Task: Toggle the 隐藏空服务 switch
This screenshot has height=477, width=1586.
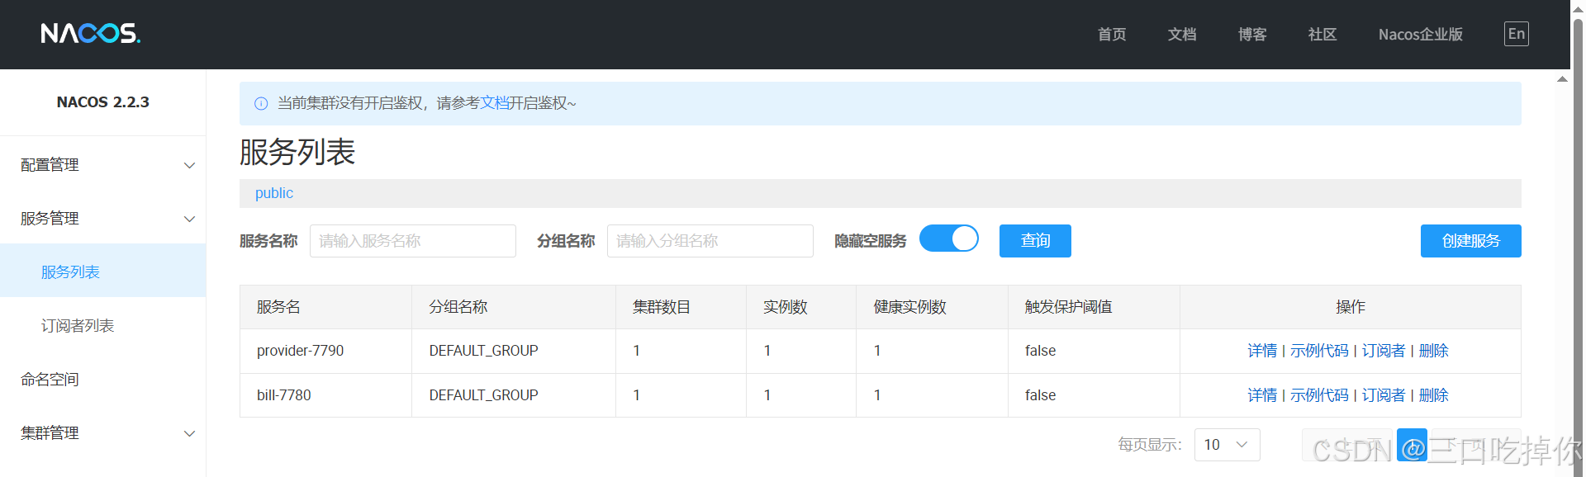Action: point(949,238)
